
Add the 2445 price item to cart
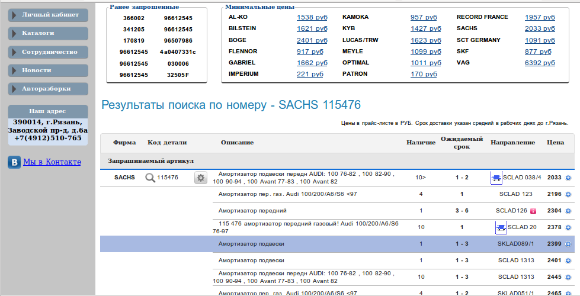click(x=568, y=277)
